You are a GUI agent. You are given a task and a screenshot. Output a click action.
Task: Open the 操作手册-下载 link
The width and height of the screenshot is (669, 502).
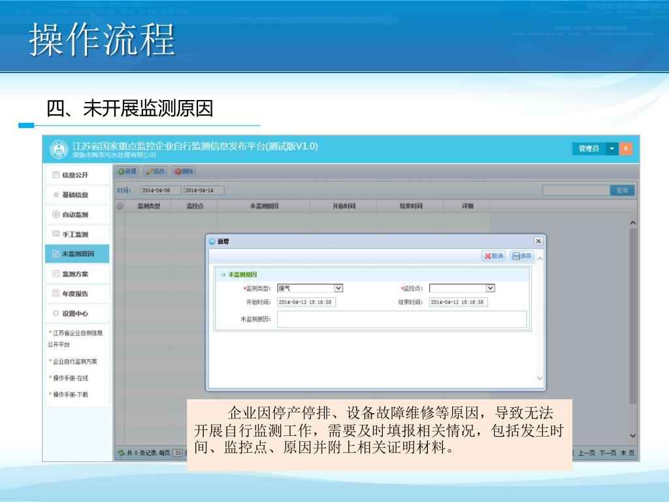tap(71, 394)
